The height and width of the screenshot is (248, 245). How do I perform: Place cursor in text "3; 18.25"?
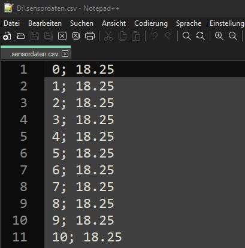(83, 120)
